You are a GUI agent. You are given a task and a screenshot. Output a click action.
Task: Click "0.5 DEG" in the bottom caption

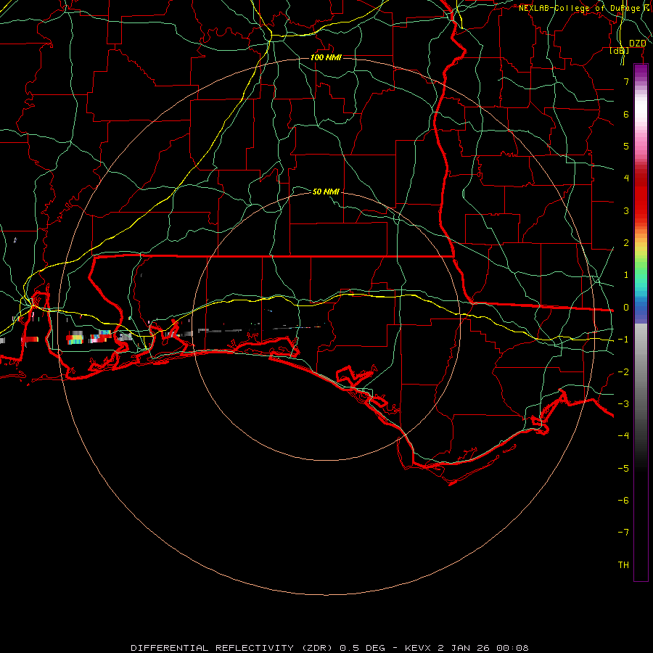[x=362, y=648]
